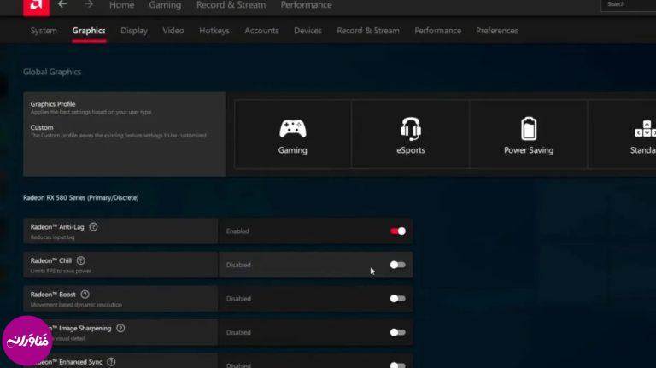Click the Disabled status for Chill
Screen dimensions: 656x368
pos(238,265)
